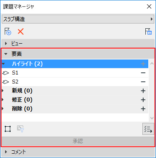Click the select elements rectangle icon

pyautogui.click(x=8, y=129)
